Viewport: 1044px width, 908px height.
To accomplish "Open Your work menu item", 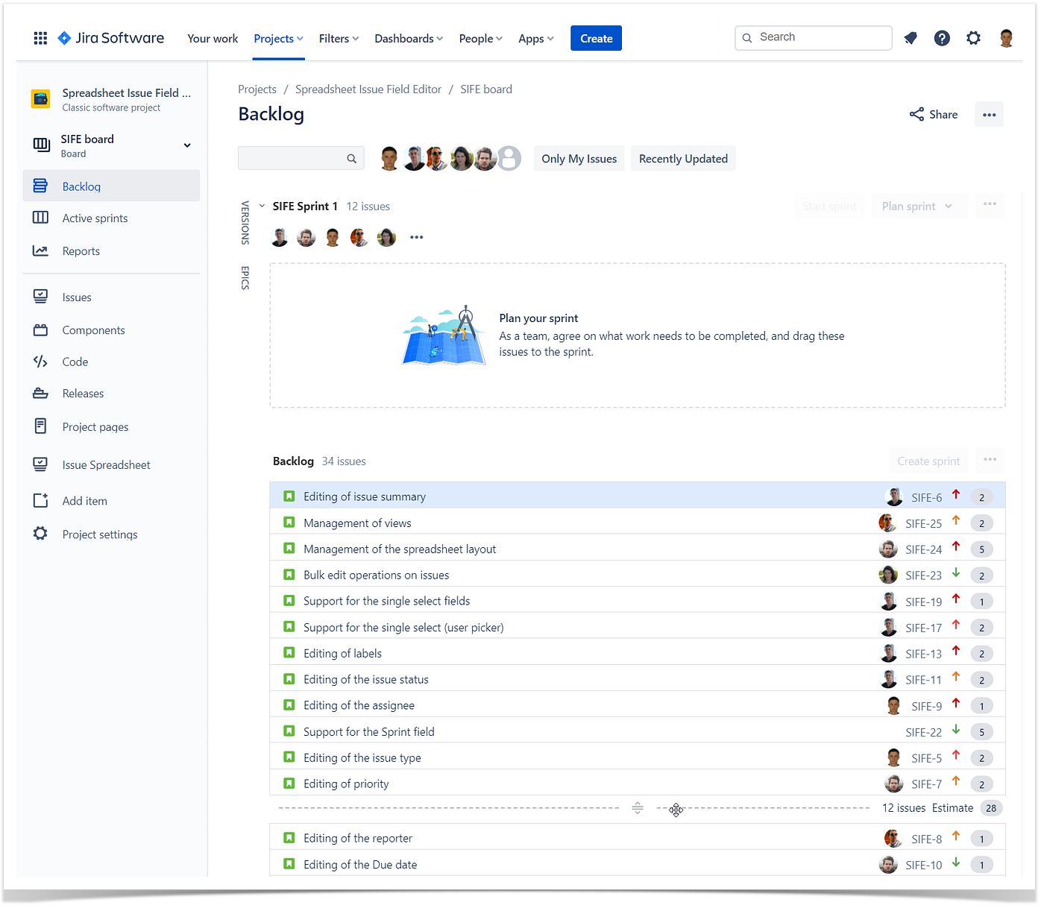I will [x=213, y=39].
